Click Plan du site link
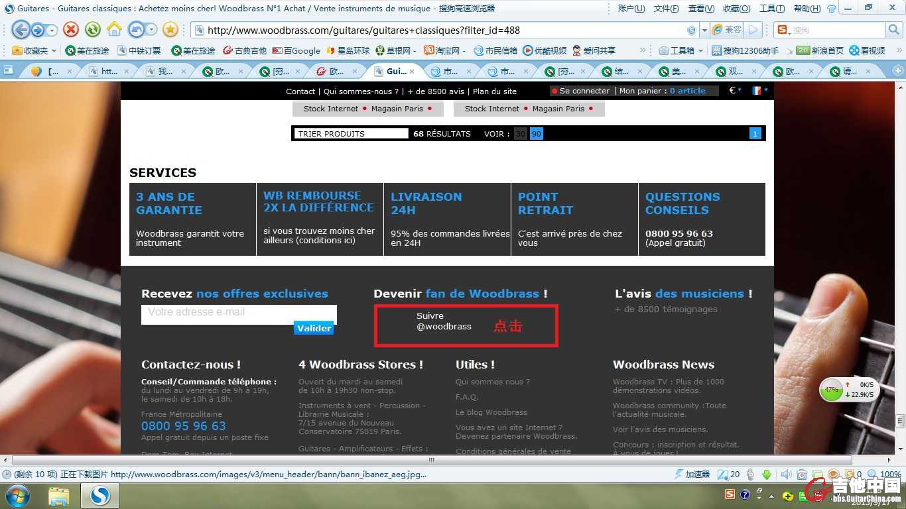Image resolution: width=906 pixels, height=509 pixels. pyautogui.click(x=495, y=91)
